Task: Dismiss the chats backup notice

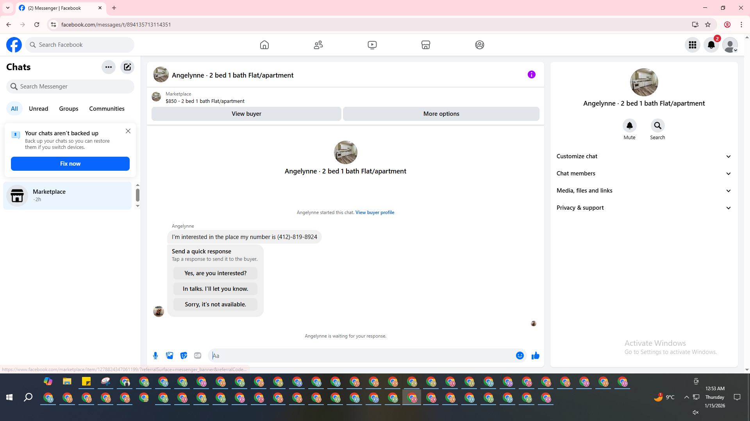Action: pos(128,131)
